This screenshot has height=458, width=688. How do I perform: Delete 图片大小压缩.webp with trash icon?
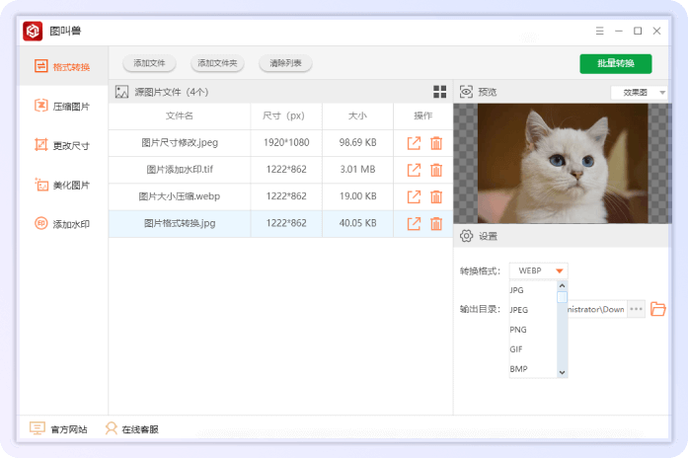(x=436, y=197)
